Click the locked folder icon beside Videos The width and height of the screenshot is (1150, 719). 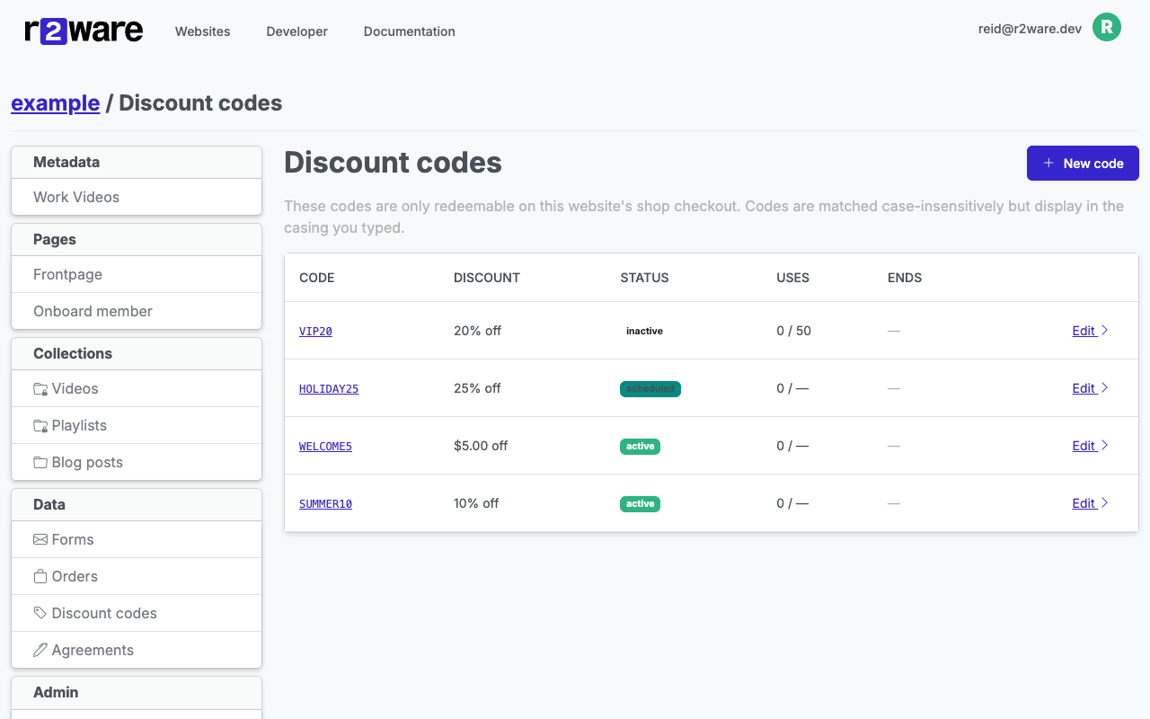point(40,389)
